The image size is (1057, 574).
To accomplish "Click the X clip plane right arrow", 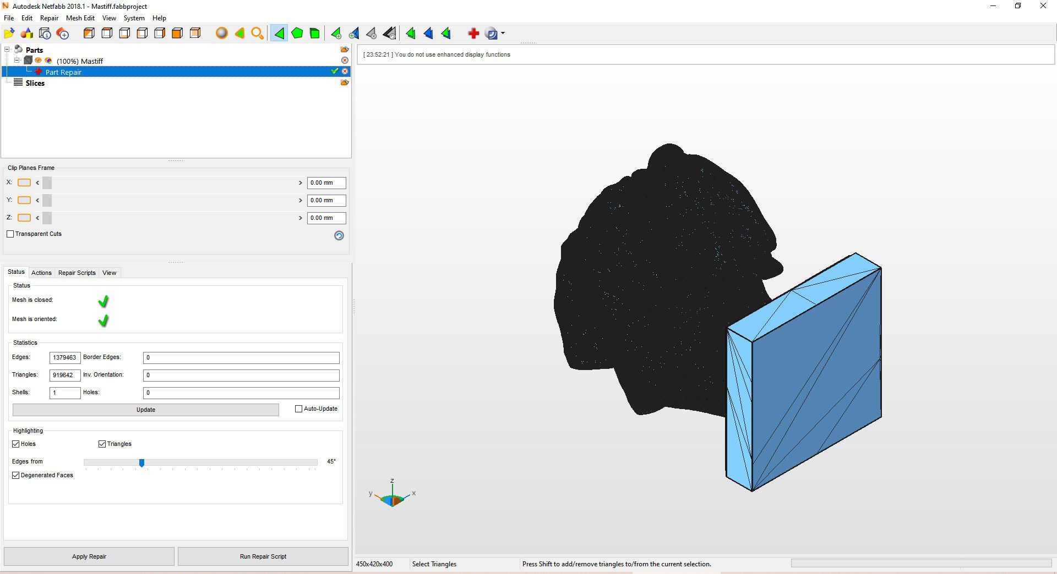I will [x=301, y=183].
